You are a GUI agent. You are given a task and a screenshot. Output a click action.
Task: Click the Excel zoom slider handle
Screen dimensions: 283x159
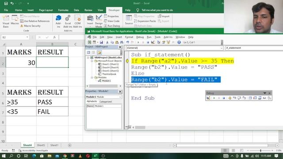click(260, 150)
